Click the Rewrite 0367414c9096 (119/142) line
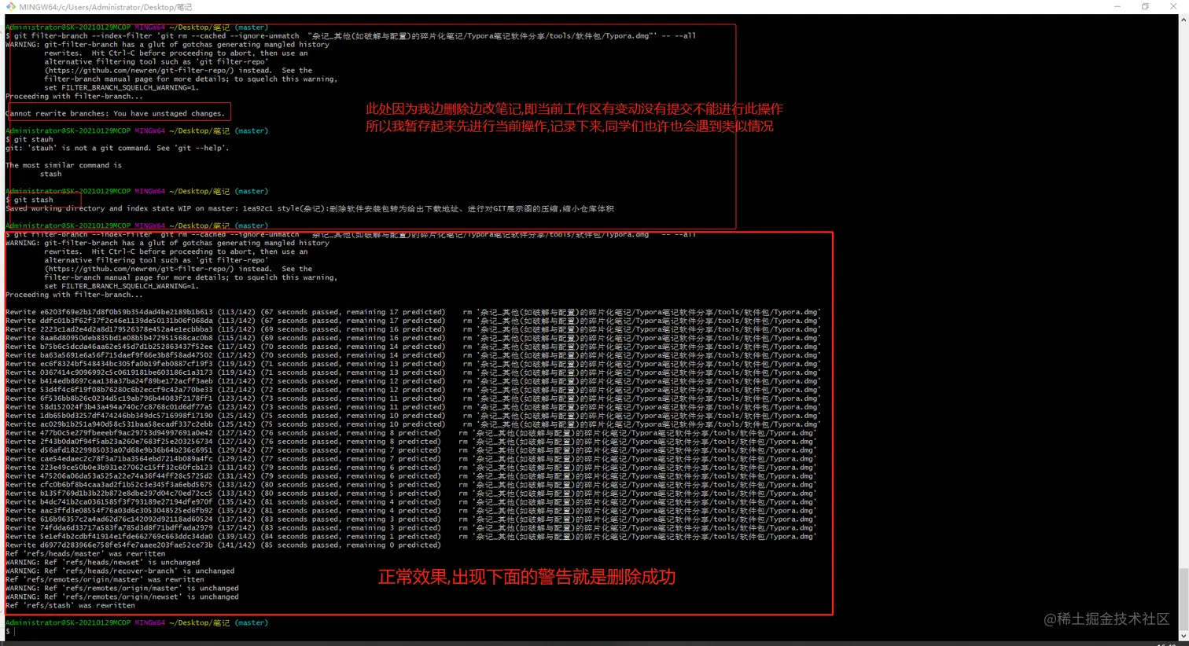Viewport: 1189px width, 646px height. pos(414,373)
